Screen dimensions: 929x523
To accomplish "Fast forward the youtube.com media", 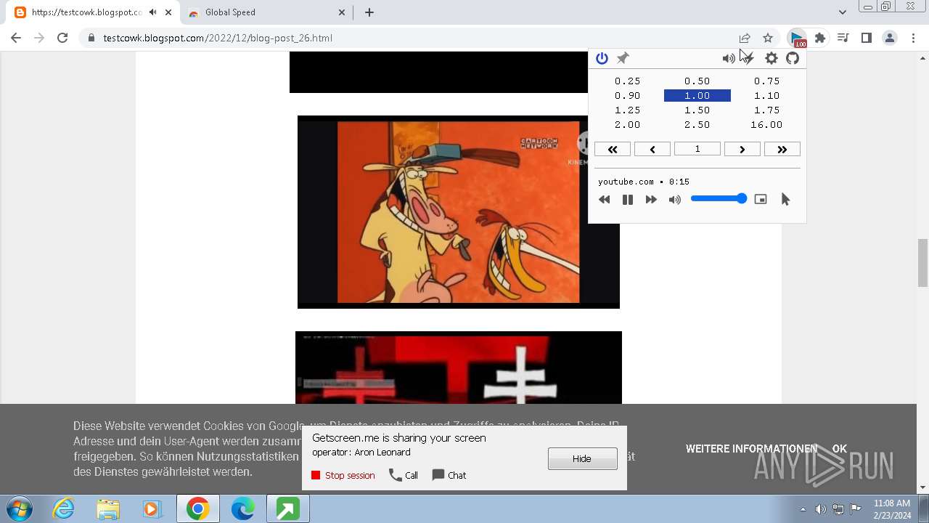I will click(651, 199).
